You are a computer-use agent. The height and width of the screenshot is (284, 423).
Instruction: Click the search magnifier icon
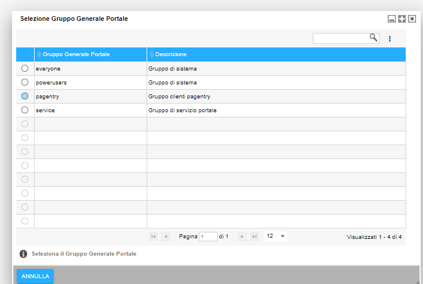coord(373,38)
